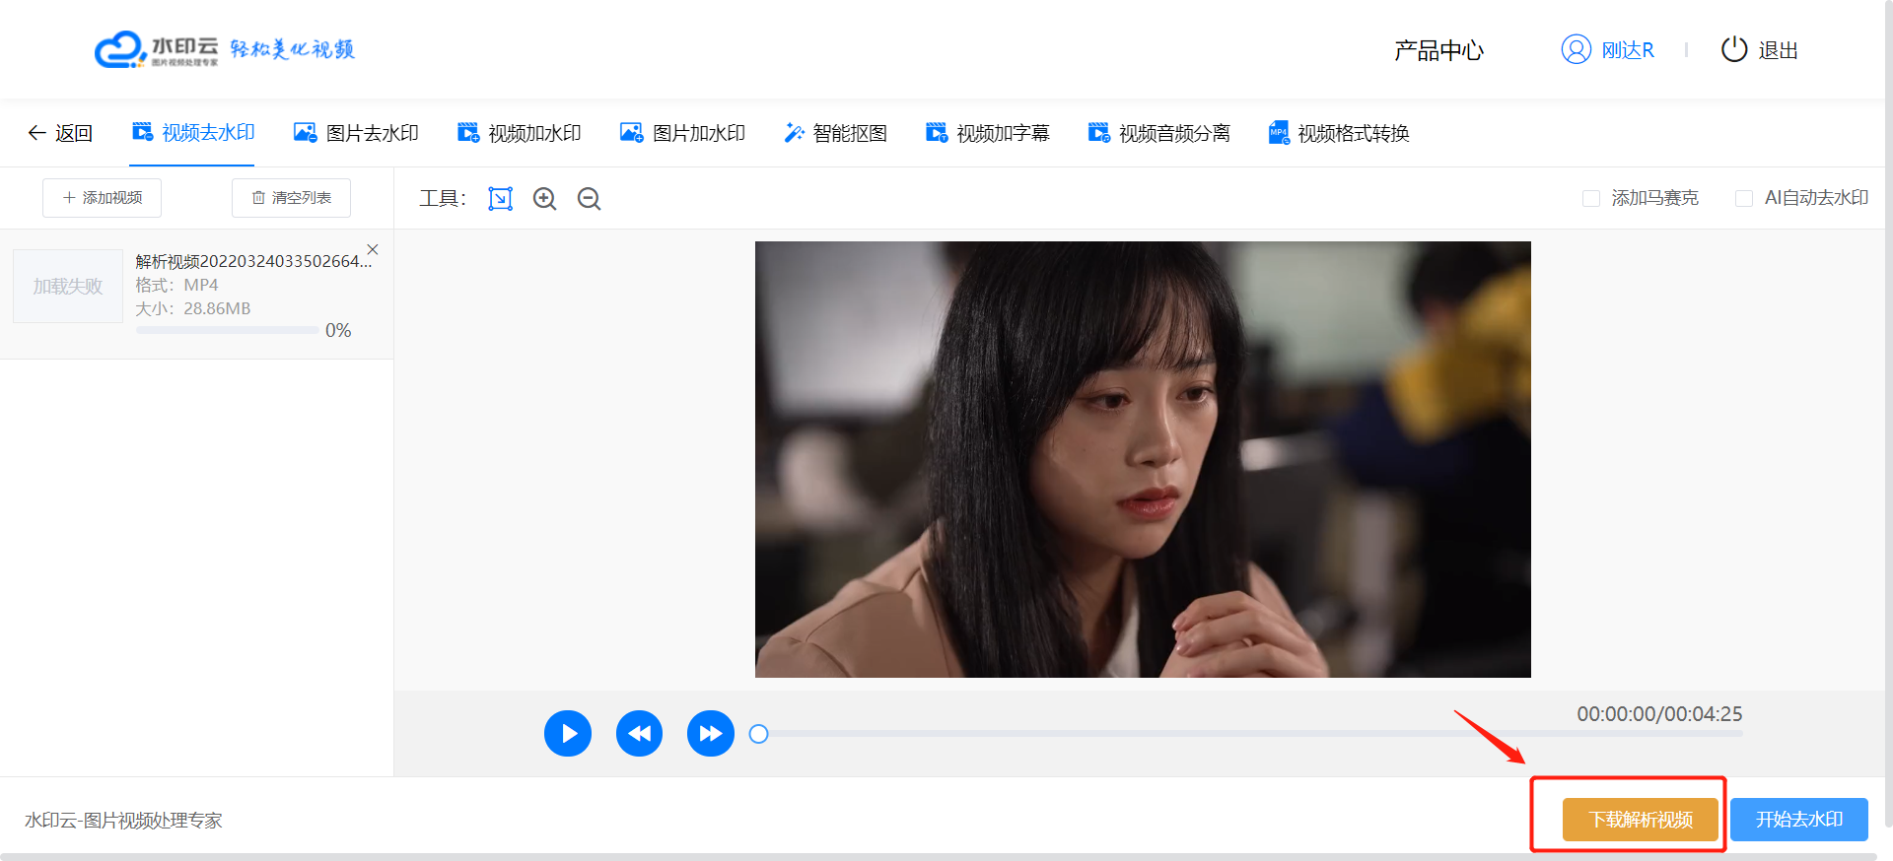
Task: Click the 0% upload progress bar
Action: tap(227, 331)
